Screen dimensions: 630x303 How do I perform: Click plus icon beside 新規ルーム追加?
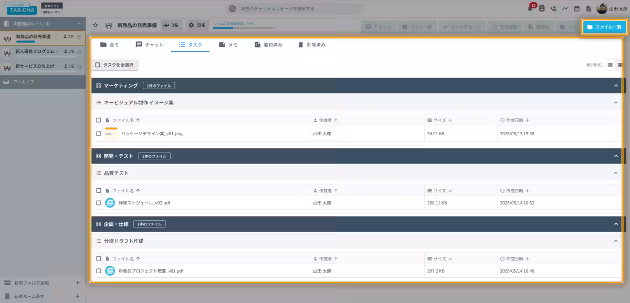(78, 296)
